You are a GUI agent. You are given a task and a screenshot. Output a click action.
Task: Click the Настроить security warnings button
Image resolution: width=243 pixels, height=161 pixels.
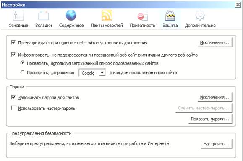click(x=217, y=144)
